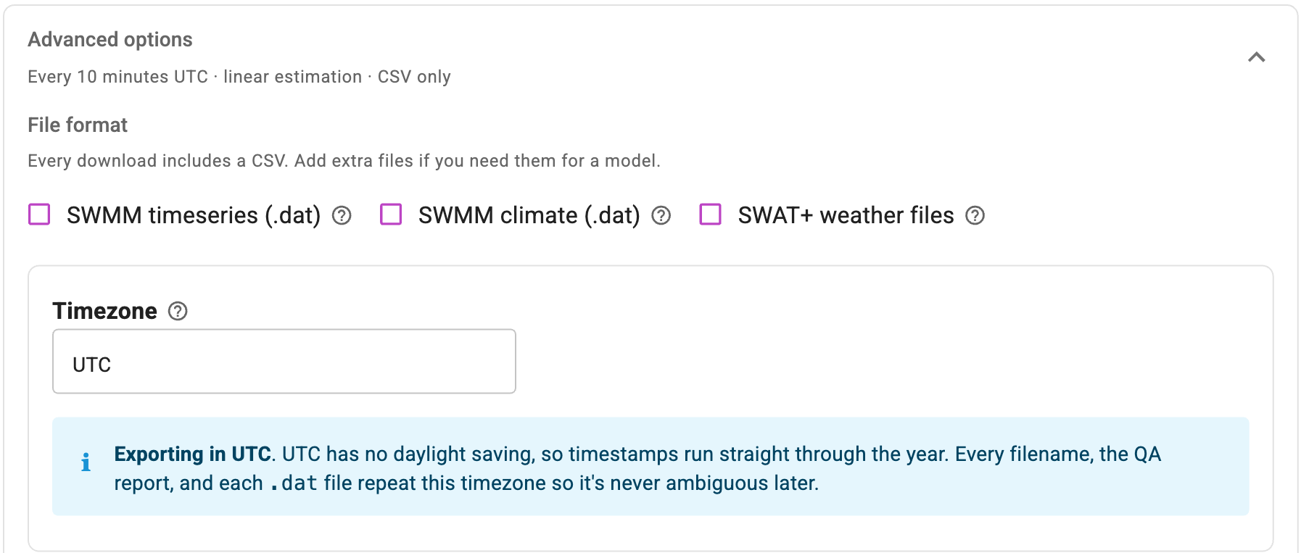The height and width of the screenshot is (553, 1301).
Task: Click the File format section heading
Action: (x=78, y=125)
